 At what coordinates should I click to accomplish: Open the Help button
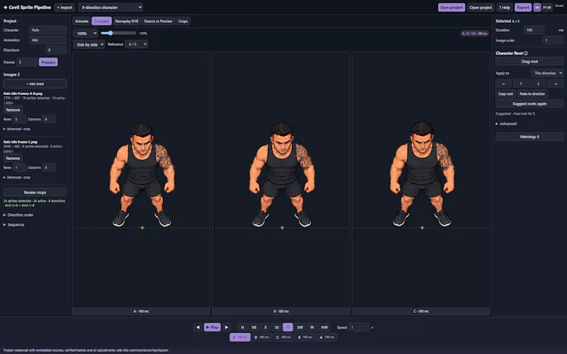click(505, 7)
